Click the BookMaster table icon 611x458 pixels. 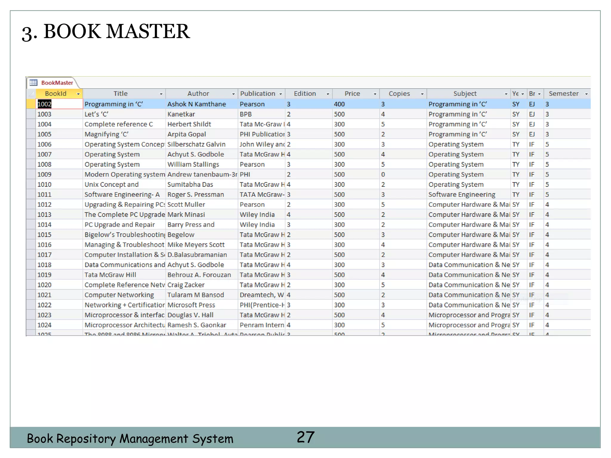point(33,83)
